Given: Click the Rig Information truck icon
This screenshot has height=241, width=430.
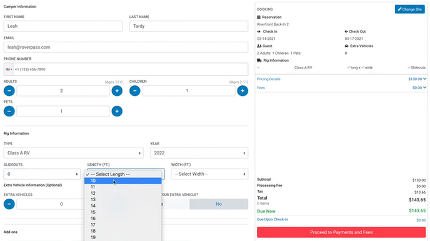Looking at the screenshot, I should point(259,60).
